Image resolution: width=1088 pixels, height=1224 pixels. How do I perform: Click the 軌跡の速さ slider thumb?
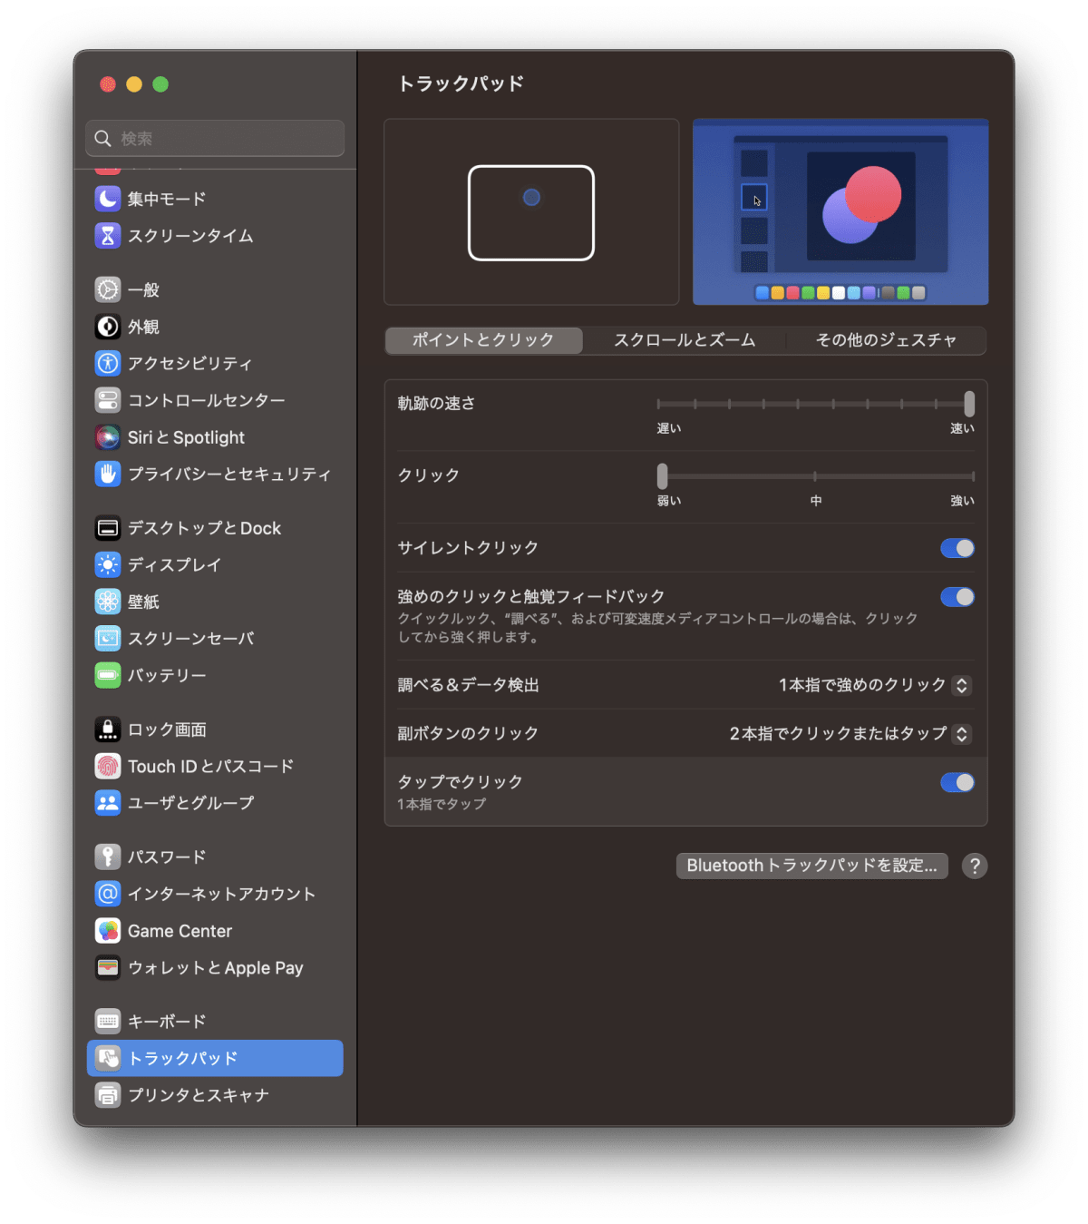(x=969, y=404)
